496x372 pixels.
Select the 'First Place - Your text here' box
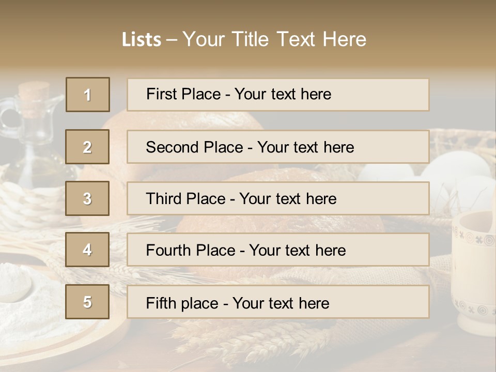[278, 95]
